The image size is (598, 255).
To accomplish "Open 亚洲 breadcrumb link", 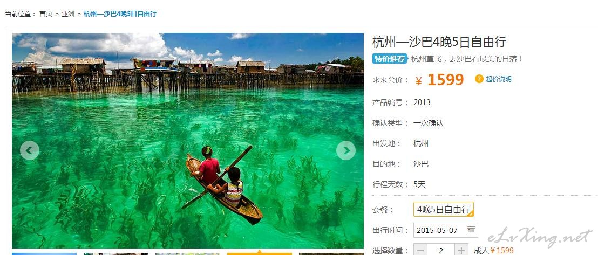I will pyautogui.click(x=68, y=14).
